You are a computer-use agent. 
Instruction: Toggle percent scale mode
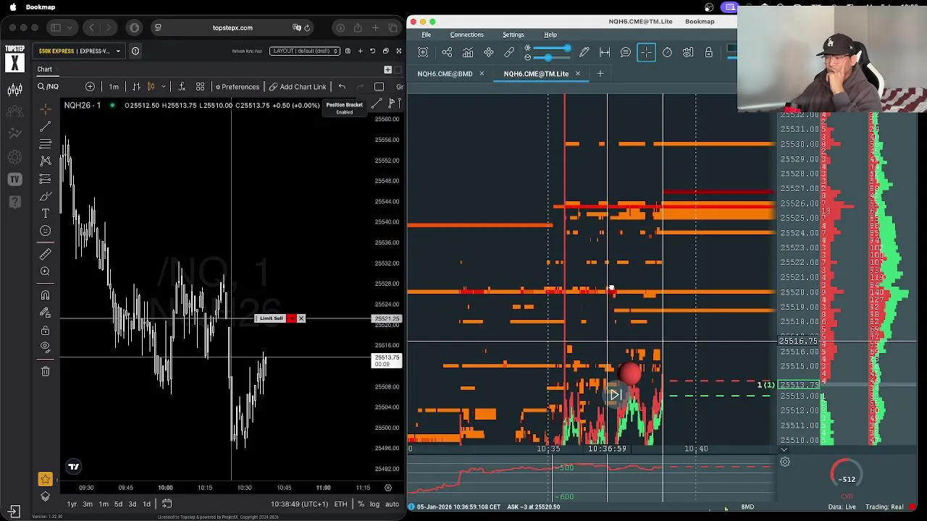(361, 504)
